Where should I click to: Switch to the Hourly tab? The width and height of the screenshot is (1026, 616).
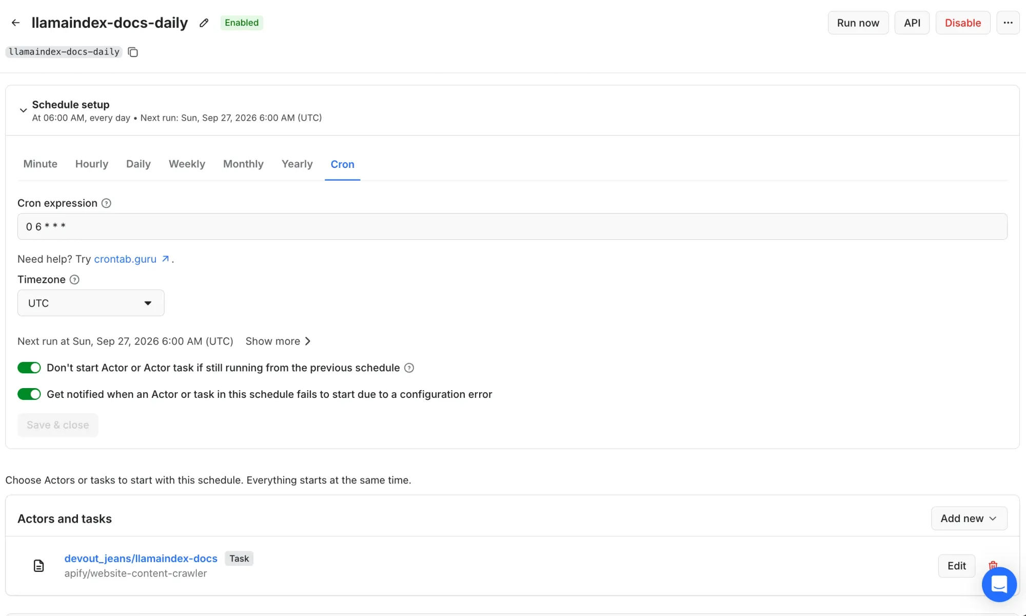click(92, 164)
